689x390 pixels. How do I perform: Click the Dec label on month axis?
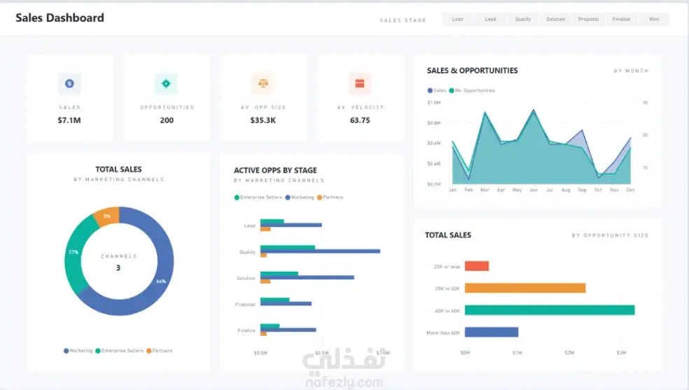631,190
